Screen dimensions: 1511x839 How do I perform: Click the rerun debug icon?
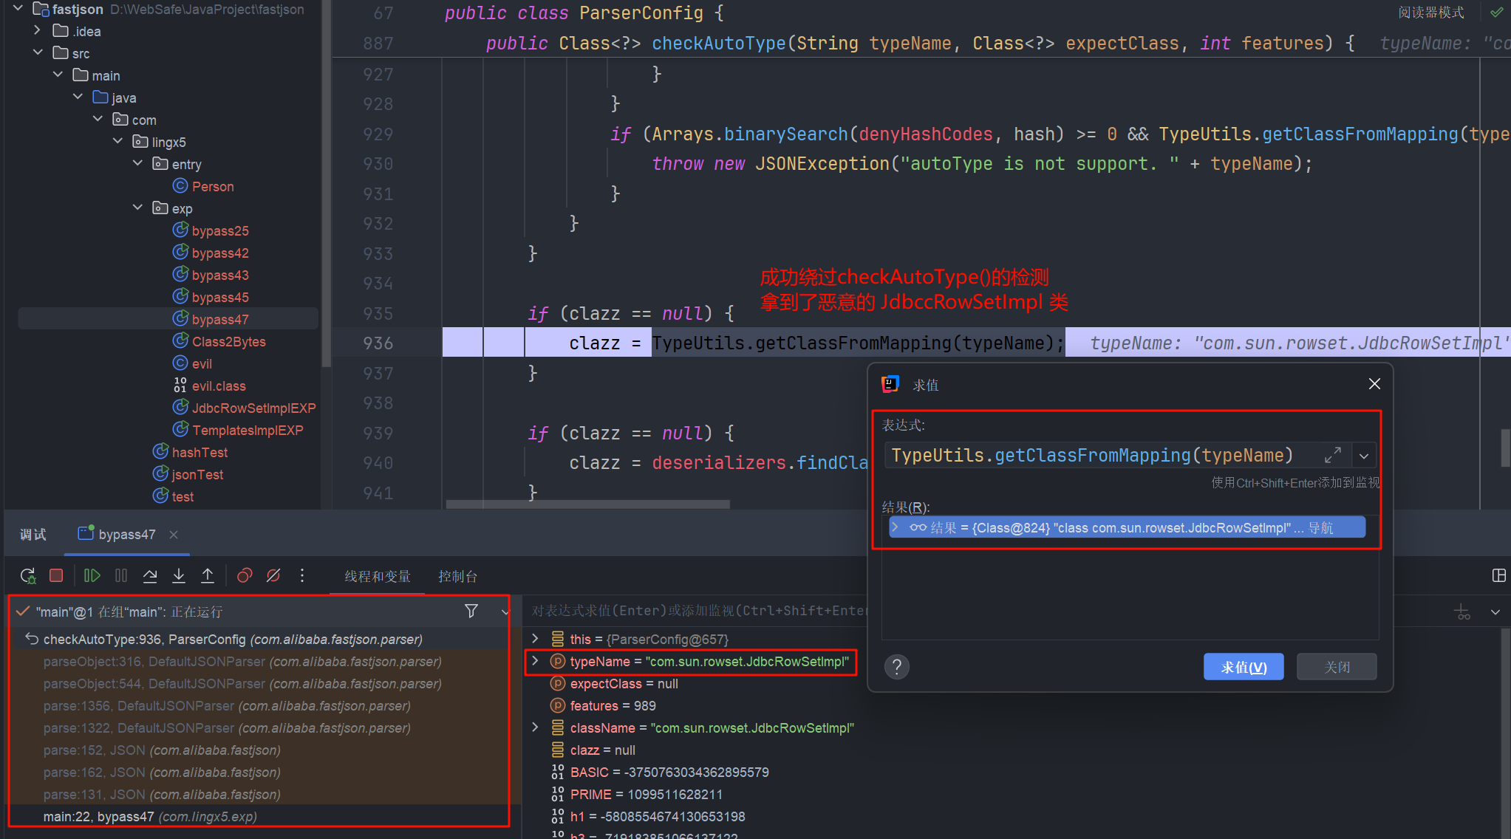tap(27, 575)
